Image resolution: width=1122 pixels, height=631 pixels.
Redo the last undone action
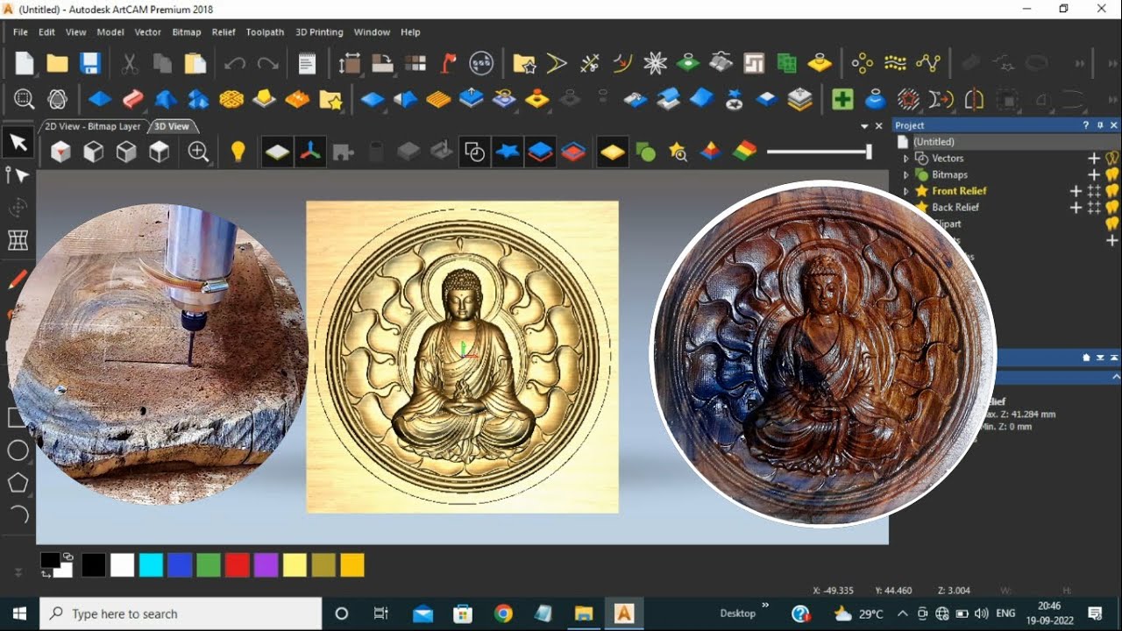267,63
